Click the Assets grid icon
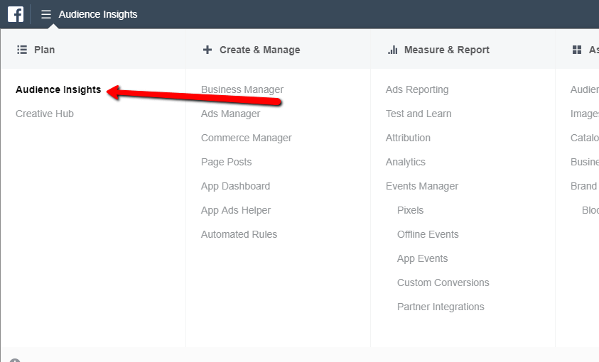This screenshot has width=599, height=362. 577,50
